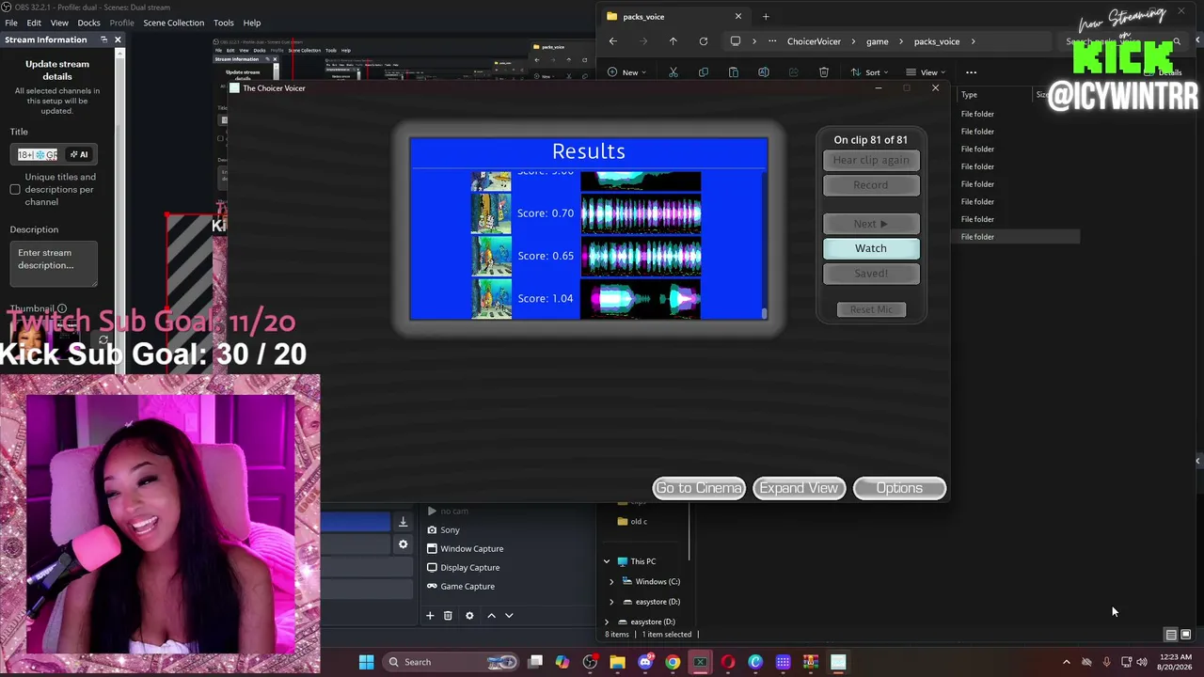Click the waveform for Score: 1.04

(641, 299)
